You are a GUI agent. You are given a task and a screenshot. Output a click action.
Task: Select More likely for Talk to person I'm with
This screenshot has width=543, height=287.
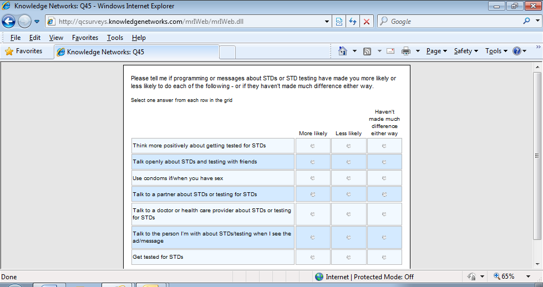312,237
